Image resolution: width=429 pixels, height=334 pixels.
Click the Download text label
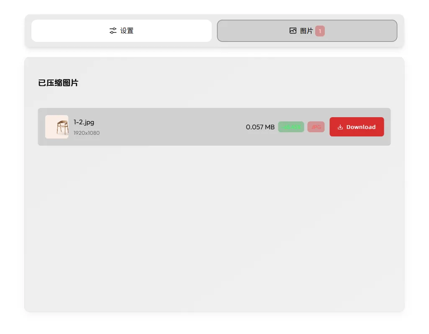coord(361,127)
